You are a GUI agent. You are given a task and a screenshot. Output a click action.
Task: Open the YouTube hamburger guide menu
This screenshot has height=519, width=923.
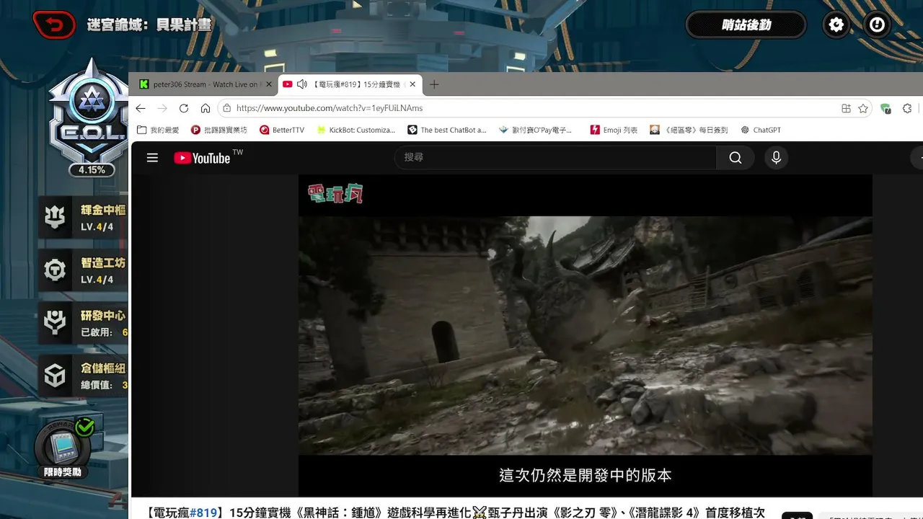(152, 158)
